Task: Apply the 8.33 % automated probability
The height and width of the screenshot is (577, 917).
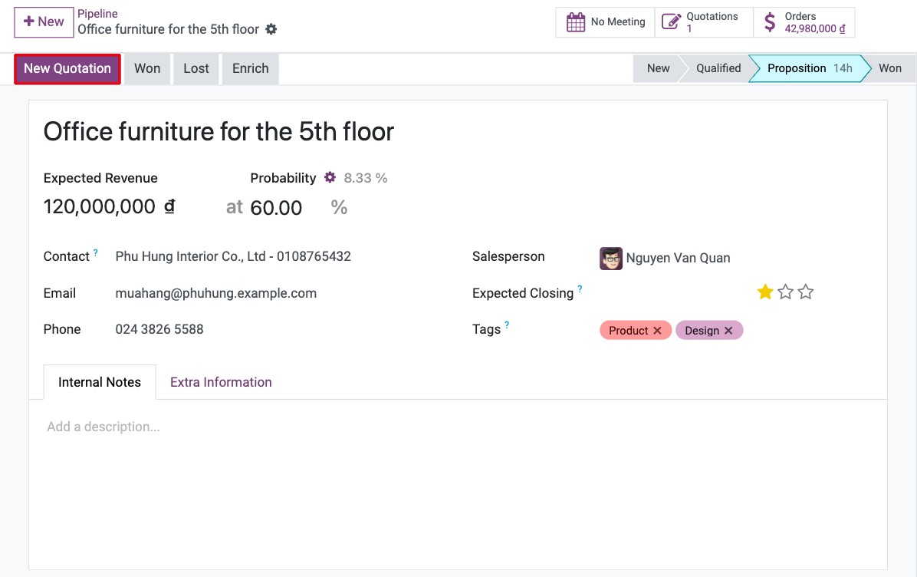Action: pyautogui.click(x=366, y=178)
